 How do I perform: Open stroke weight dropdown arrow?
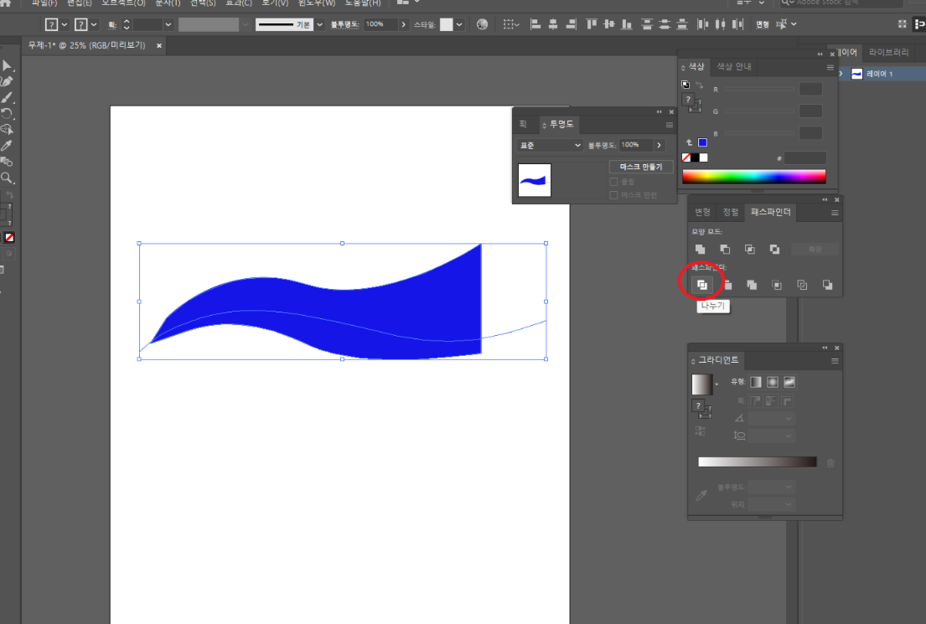[x=168, y=25]
